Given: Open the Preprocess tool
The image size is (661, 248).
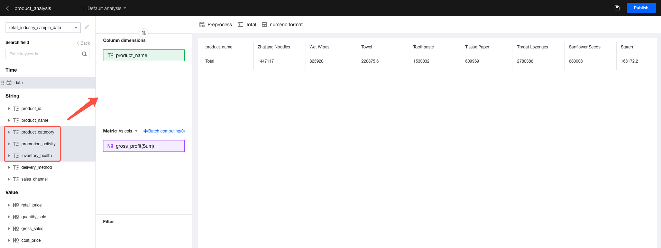Looking at the screenshot, I should [215, 25].
